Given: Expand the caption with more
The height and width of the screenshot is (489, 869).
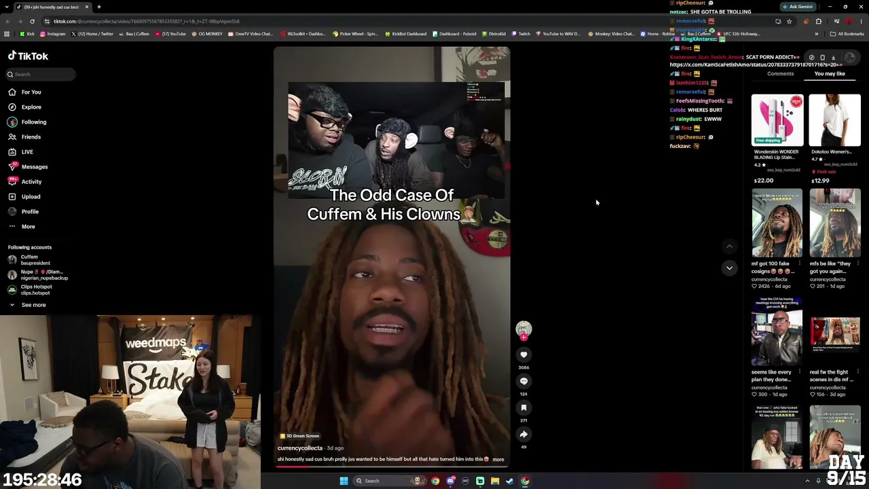Looking at the screenshot, I should [x=498, y=459].
